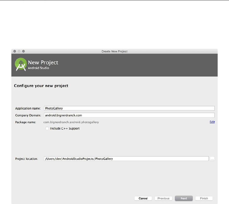Click the Next button

pos(184,198)
